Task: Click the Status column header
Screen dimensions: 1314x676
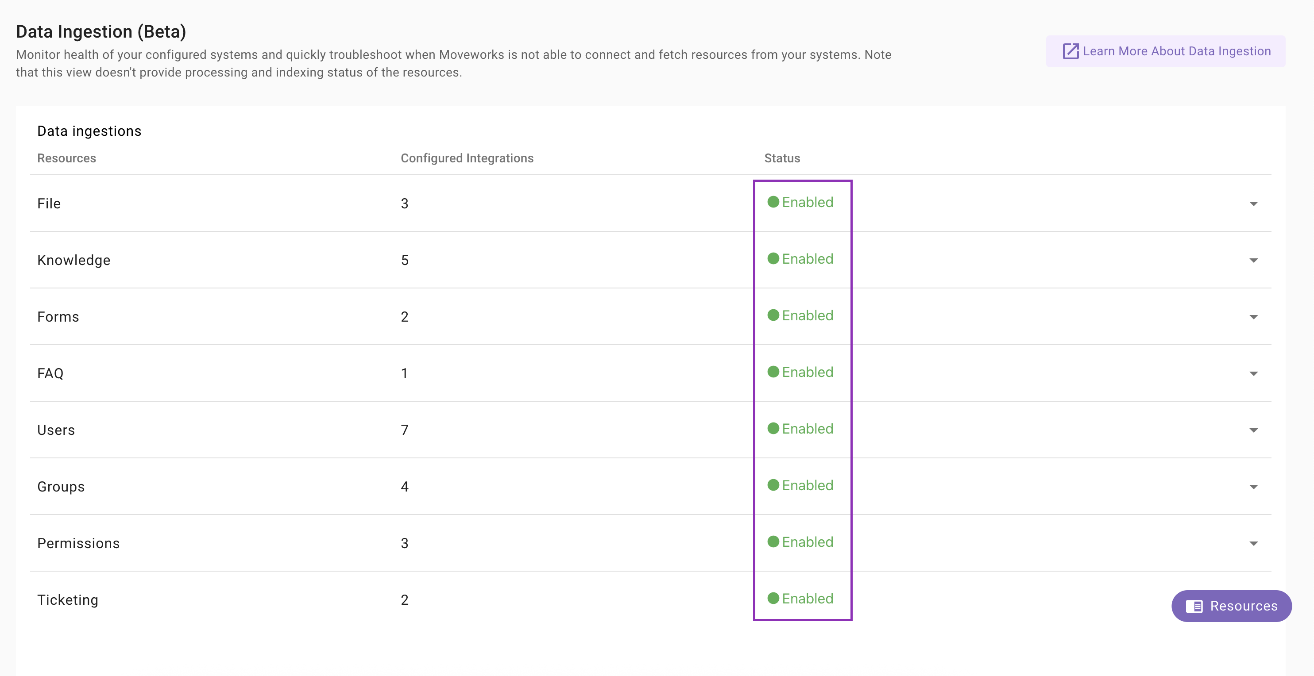Action: click(782, 158)
